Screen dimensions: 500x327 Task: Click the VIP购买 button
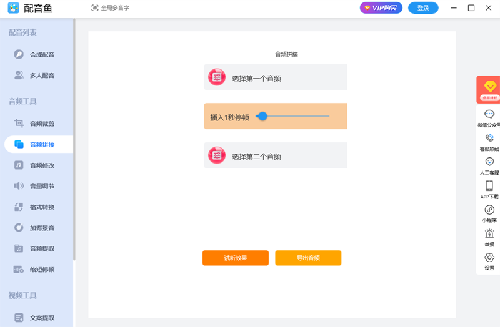[x=381, y=8]
